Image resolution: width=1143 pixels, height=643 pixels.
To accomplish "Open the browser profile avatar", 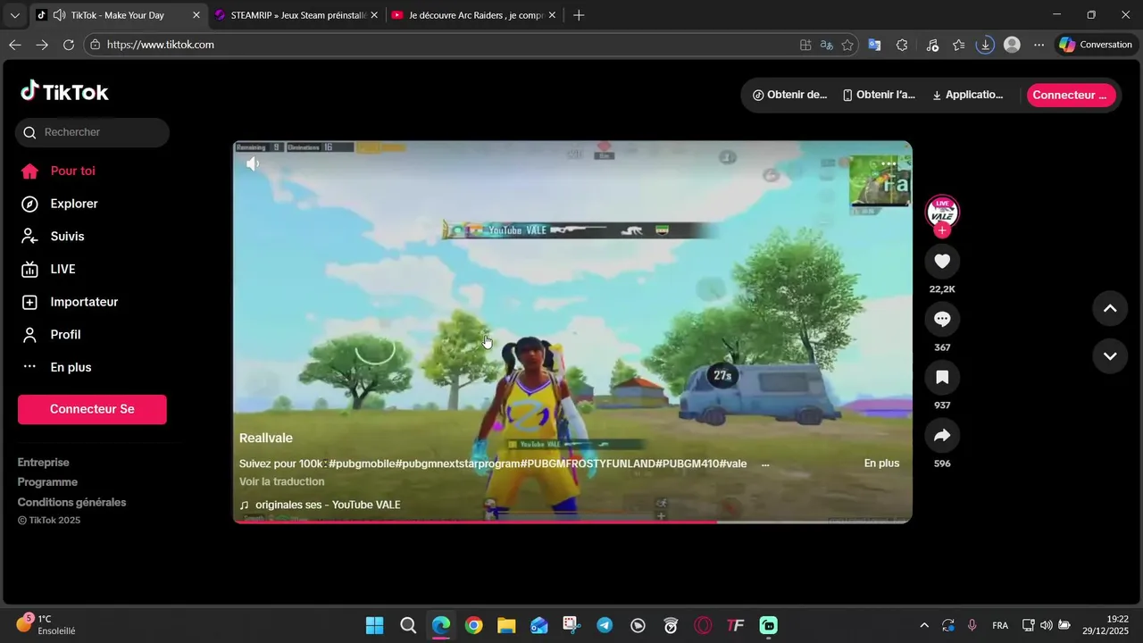I will (1012, 45).
